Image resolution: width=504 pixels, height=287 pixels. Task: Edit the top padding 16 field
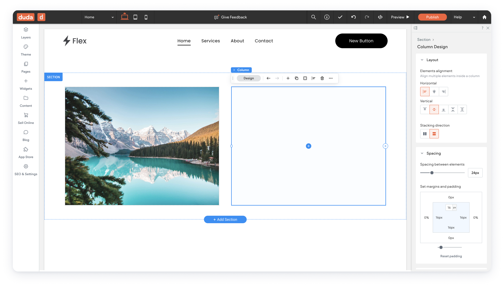[449, 207]
